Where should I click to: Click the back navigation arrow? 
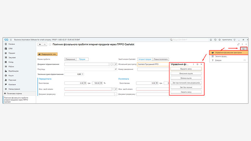[x=40, y=44]
